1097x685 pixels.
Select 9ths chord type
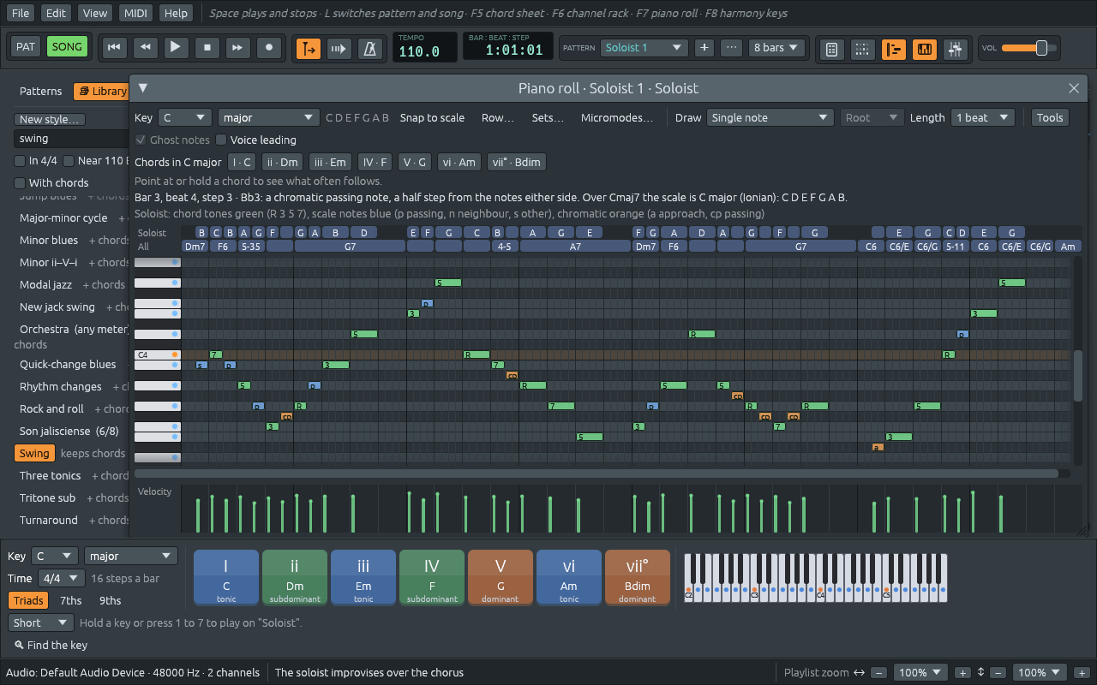coord(111,600)
